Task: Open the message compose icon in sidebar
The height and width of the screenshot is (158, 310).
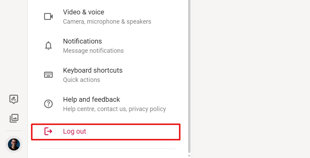Action: pos(14,99)
